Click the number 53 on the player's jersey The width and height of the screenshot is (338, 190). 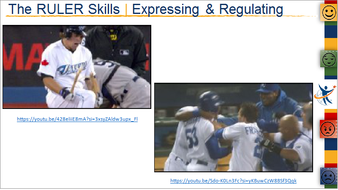point(193,137)
